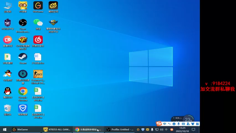Click the microphone tray icon

(x=152, y=129)
